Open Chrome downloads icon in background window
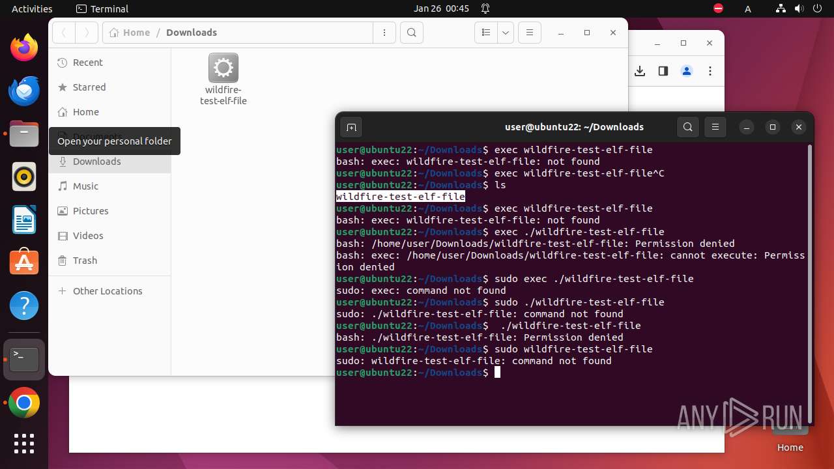834x469 pixels. 640,71
